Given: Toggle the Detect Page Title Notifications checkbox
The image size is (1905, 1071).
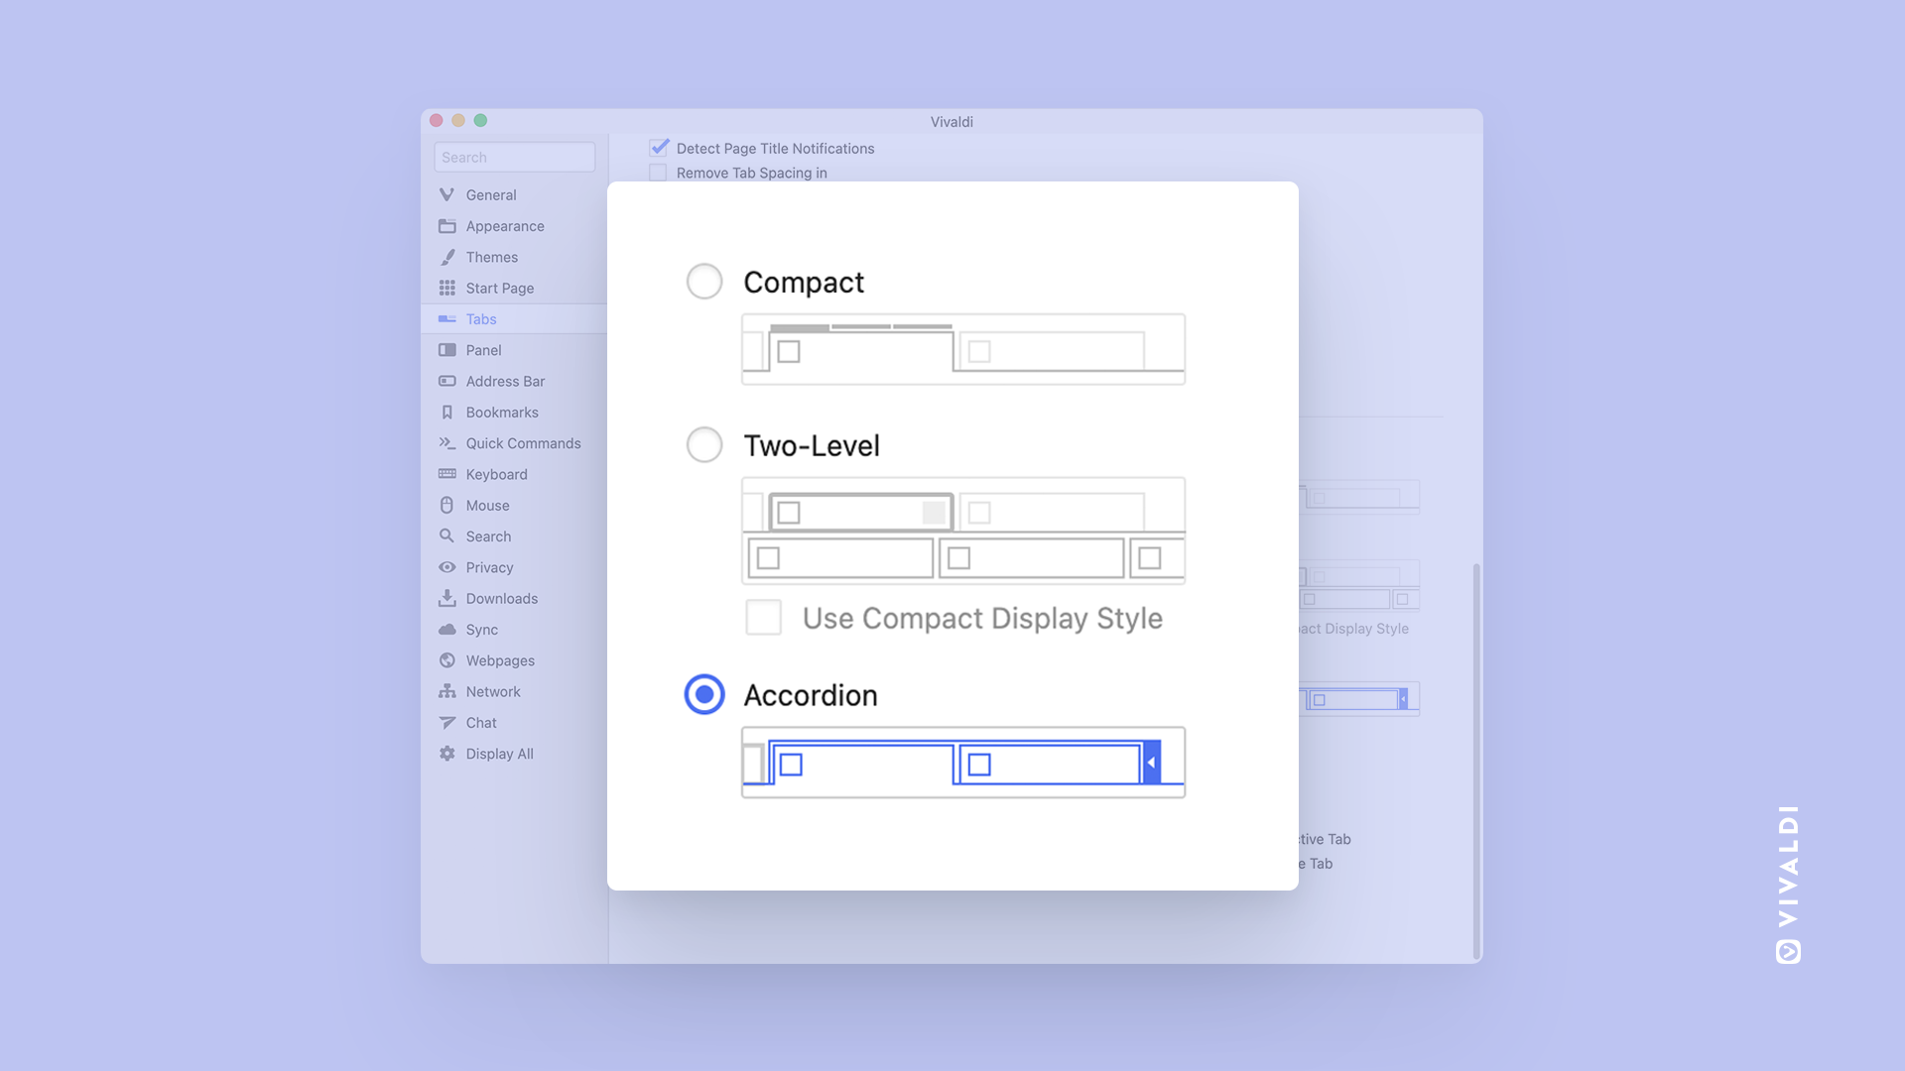Looking at the screenshot, I should click(661, 148).
